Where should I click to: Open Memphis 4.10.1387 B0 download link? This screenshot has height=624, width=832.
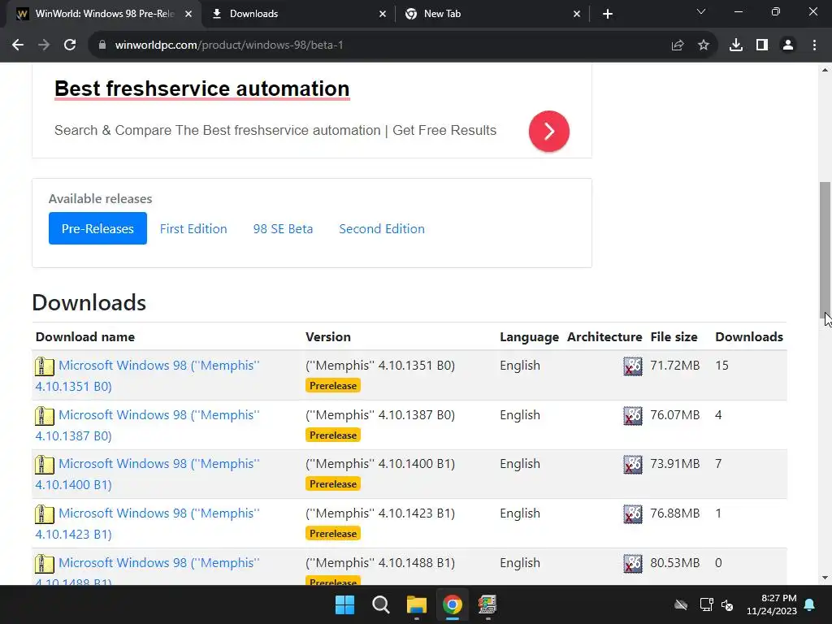pos(148,425)
